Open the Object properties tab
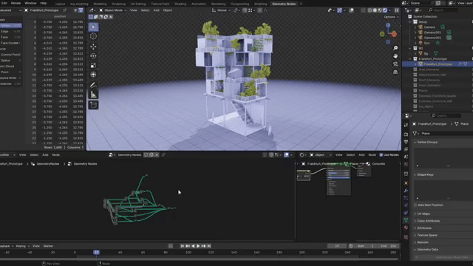Viewport: 473px width, 266px height. pos(406,183)
